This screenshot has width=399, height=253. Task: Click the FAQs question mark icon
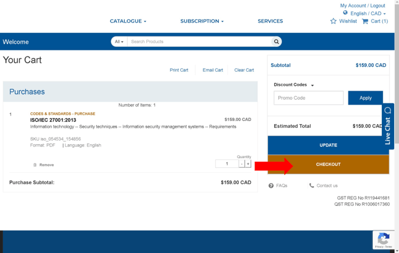tap(271, 185)
